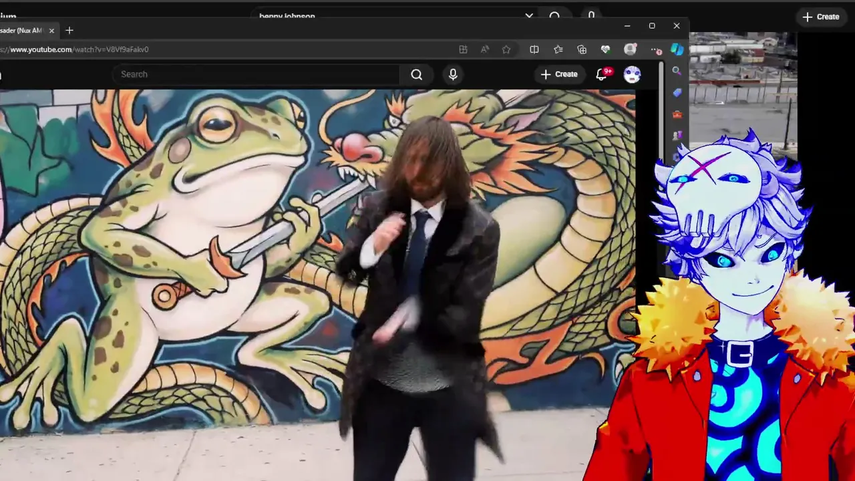
Task: Open the YouTube account avatar menu
Action: point(632,74)
